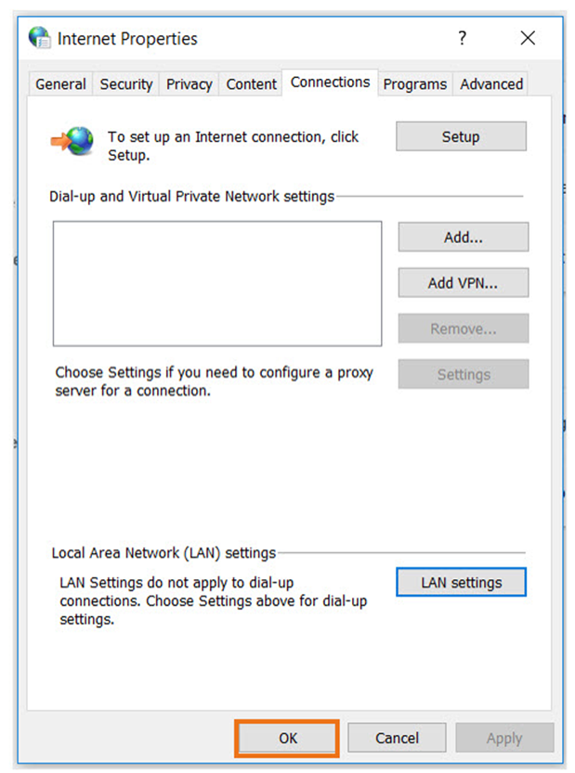Click the Internet Properties title bar icon
The width and height of the screenshot is (575, 773).
(39, 38)
